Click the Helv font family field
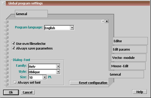The height and width of the screenshot is (98, 151). pyautogui.click(x=42, y=66)
